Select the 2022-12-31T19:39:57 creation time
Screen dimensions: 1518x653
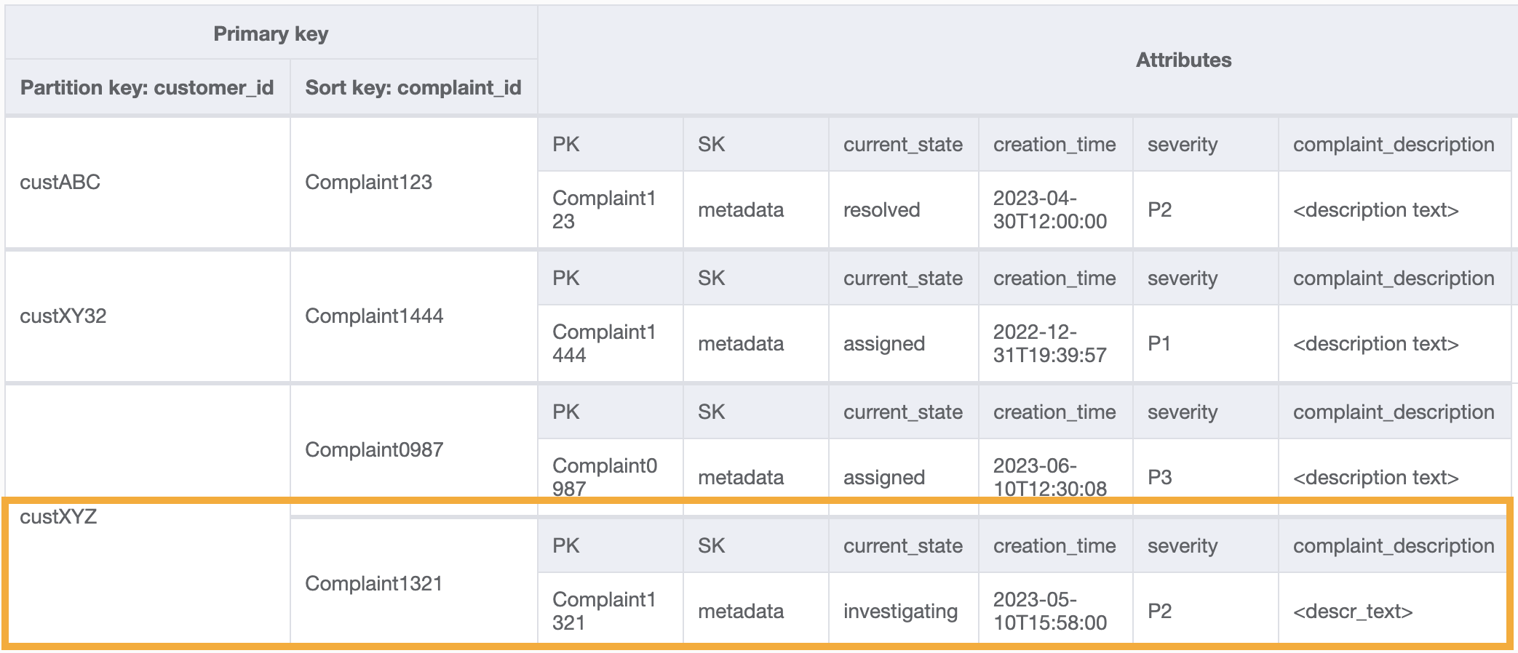tap(1049, 344)
